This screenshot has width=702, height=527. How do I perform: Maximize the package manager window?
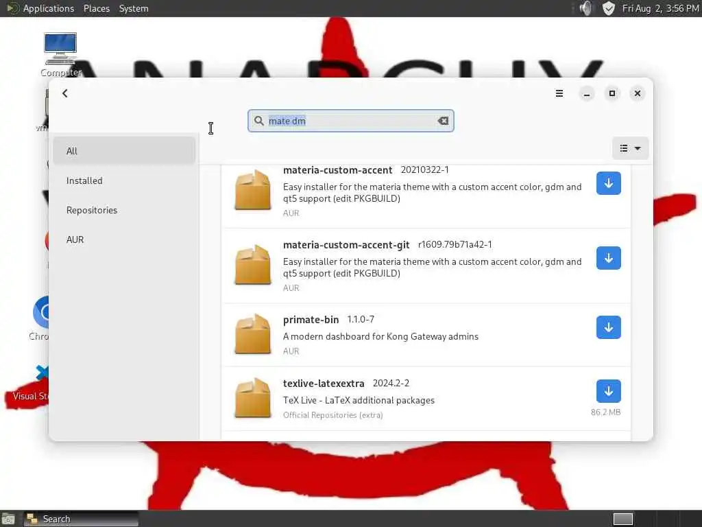(x=612, y=93)
